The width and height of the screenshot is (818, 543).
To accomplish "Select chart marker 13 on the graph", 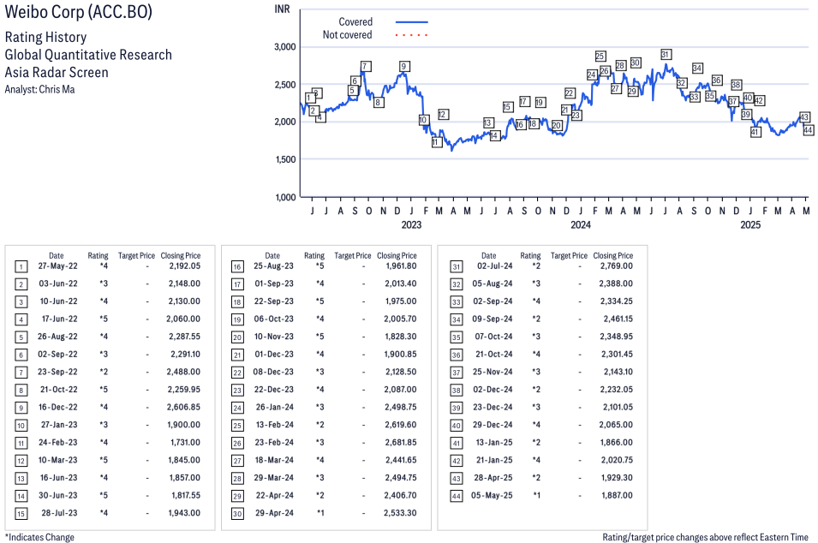I will pos(488,123).
